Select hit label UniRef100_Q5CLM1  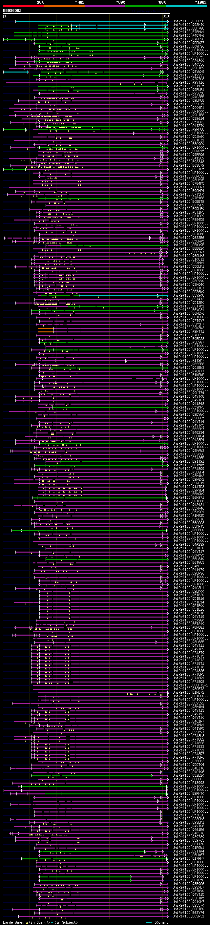[x=188, y=266]
